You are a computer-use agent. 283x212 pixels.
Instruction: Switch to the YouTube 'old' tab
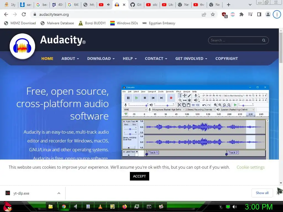(152, 5)
